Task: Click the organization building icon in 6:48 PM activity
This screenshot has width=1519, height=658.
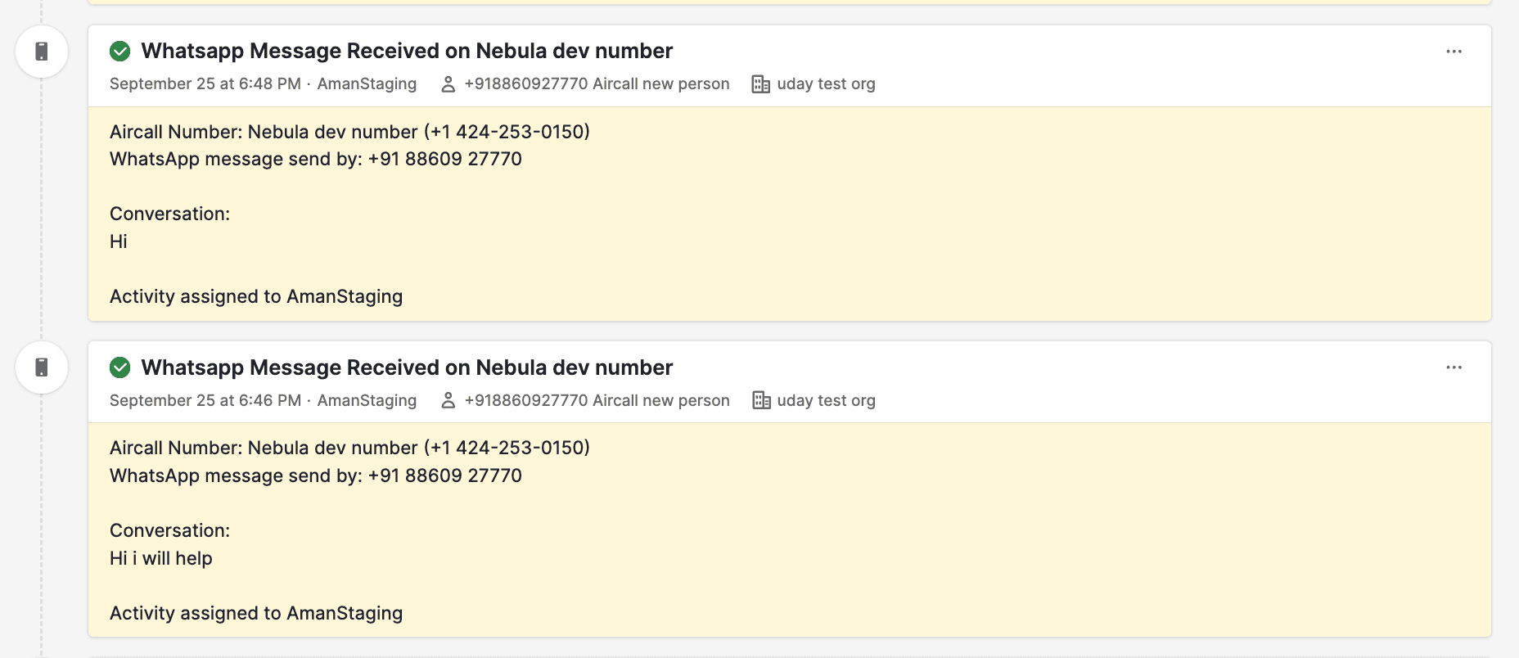Action: pos(760,84)
